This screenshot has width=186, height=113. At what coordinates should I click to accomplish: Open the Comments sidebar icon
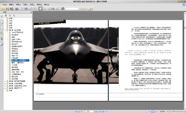pyautogui.click(x=2, y=33)
